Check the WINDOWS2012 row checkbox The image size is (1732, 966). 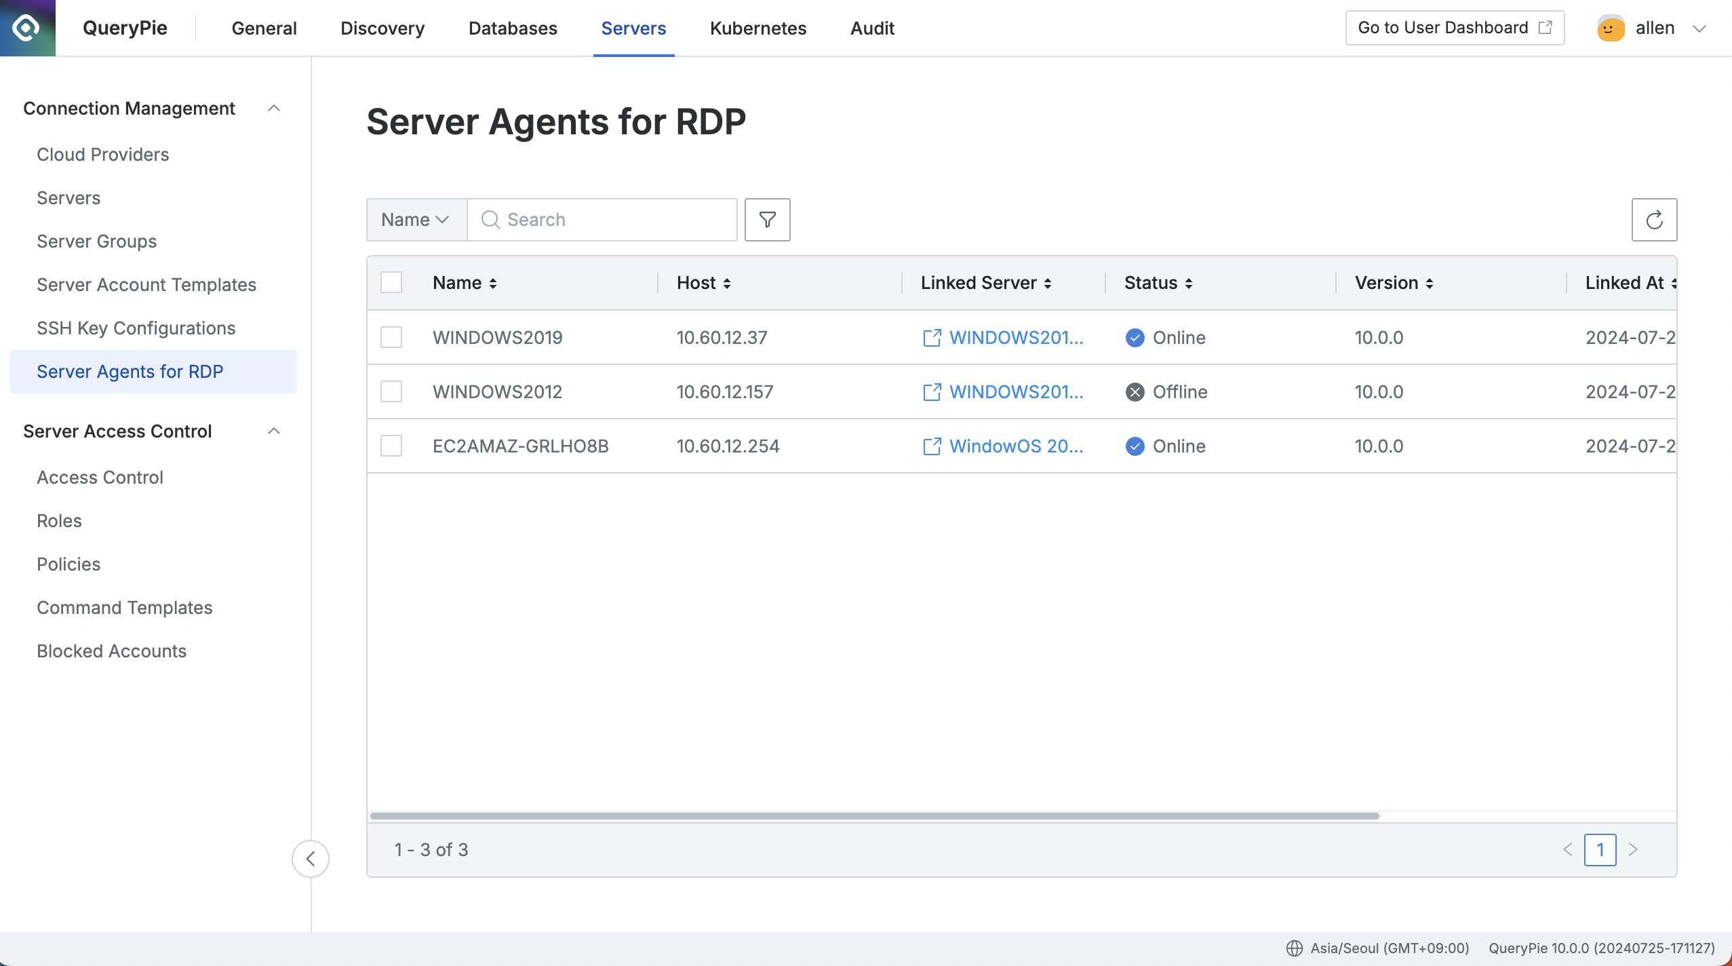(x=391, y=391)
